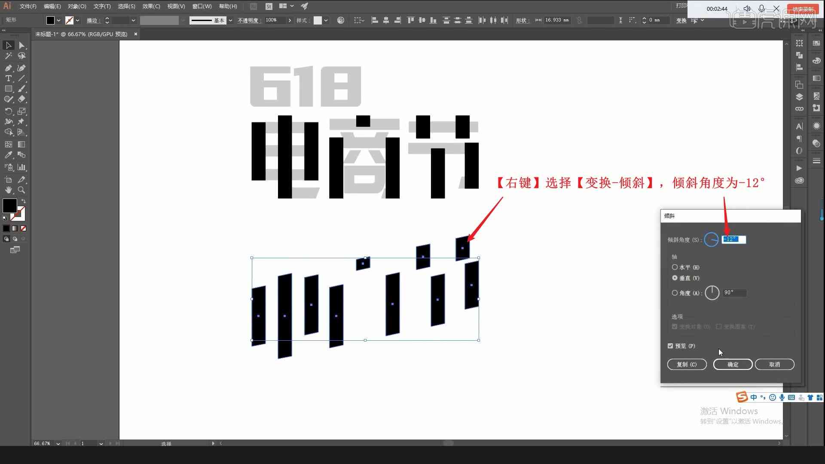Select the Selection tool (arrow)
Viewport: 825px width, 464px height.
(8, 45)
